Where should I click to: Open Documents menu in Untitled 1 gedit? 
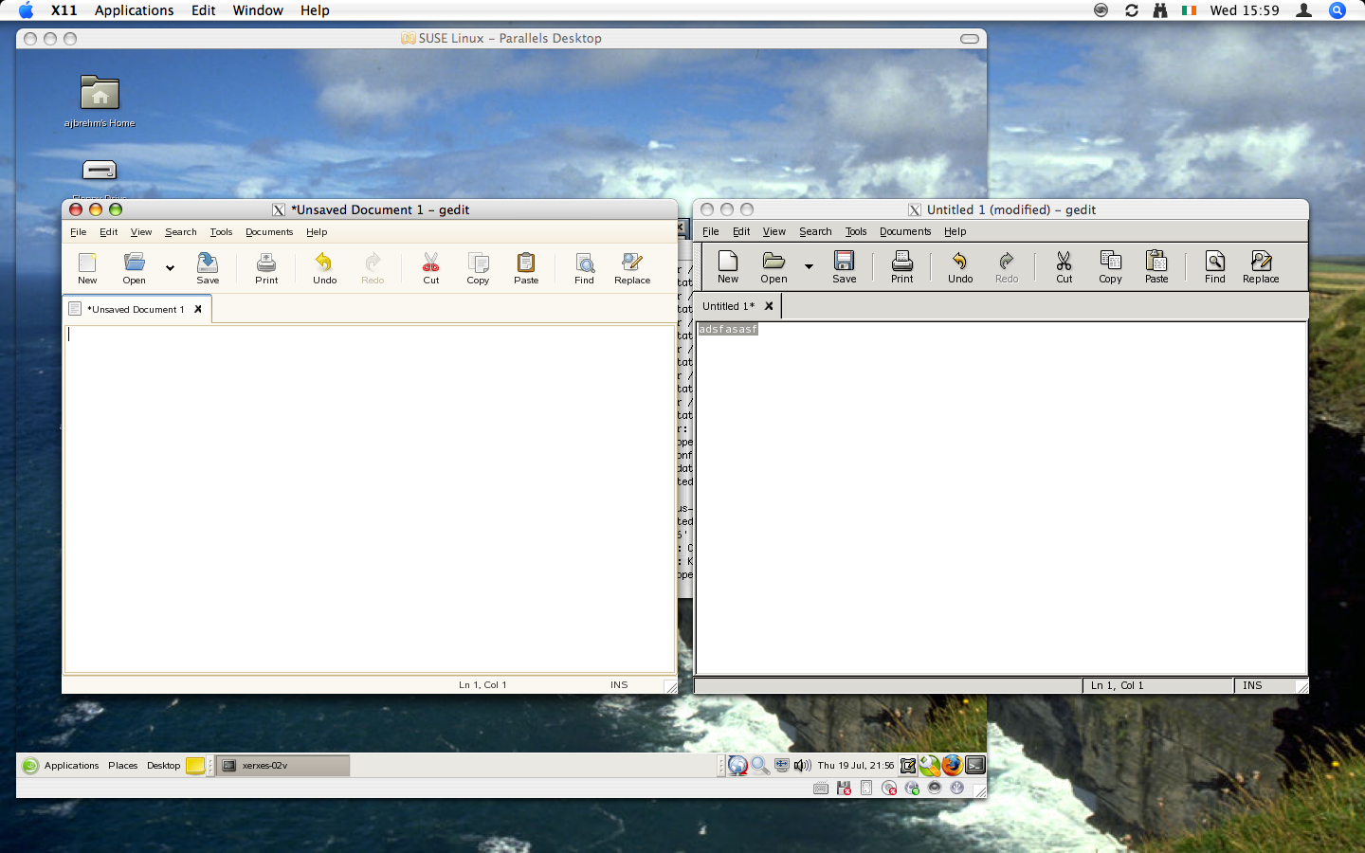[905, 231]
